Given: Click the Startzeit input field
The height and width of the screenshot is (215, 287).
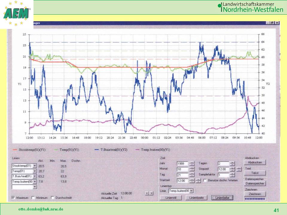Looking at the screenshot, I should click(x=182, y=181).
